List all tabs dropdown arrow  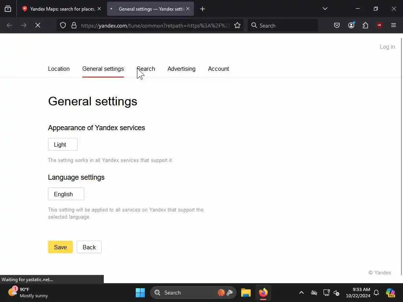click(325, 9)
